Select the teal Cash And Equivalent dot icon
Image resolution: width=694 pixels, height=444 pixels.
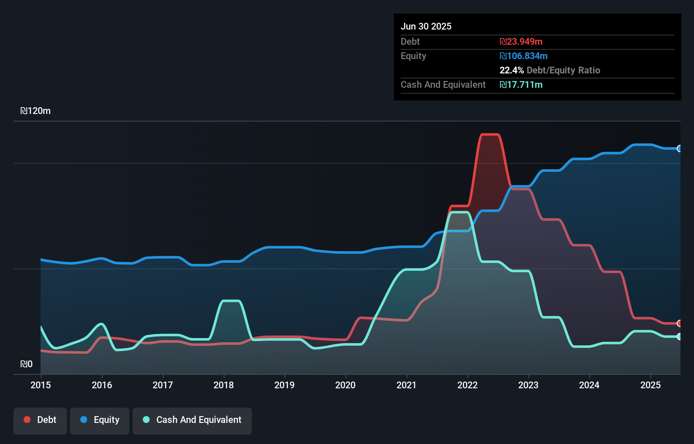[146, 420]
